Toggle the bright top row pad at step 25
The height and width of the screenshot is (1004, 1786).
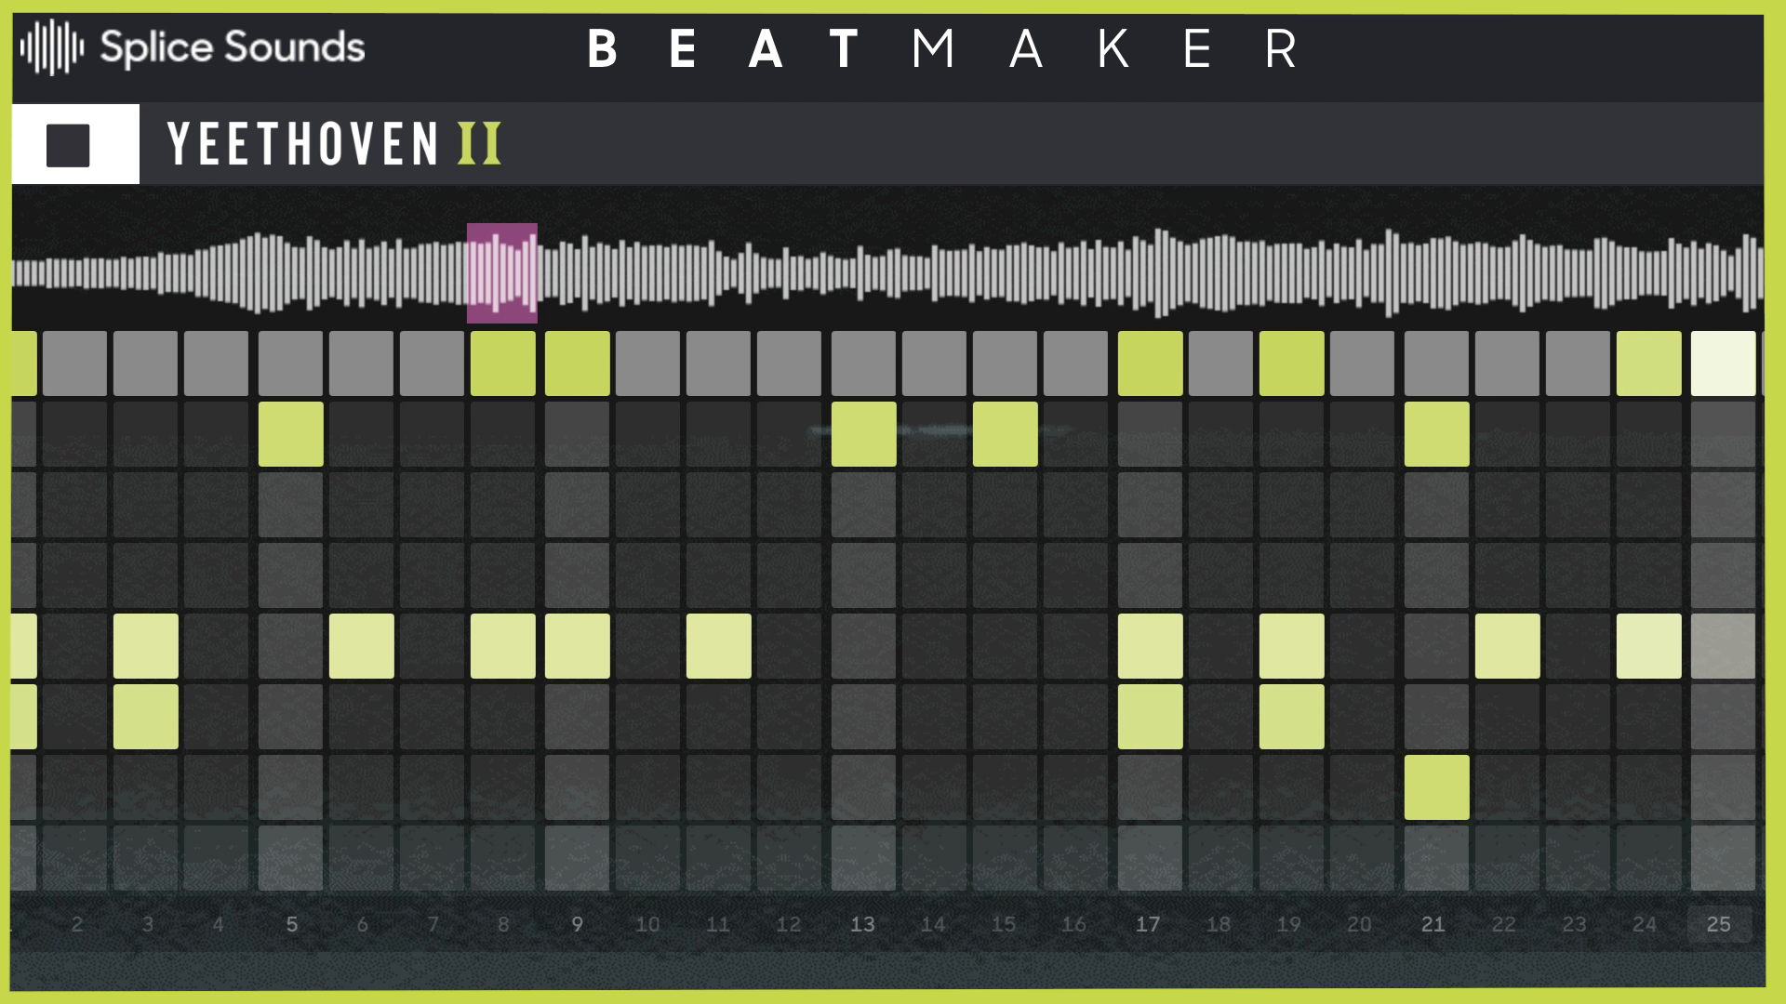pyautogui.click(x=1724, y=363)
